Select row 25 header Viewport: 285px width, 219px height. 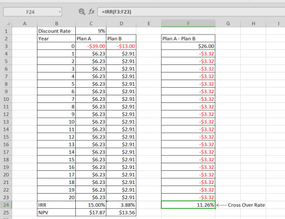click(6, 212)
